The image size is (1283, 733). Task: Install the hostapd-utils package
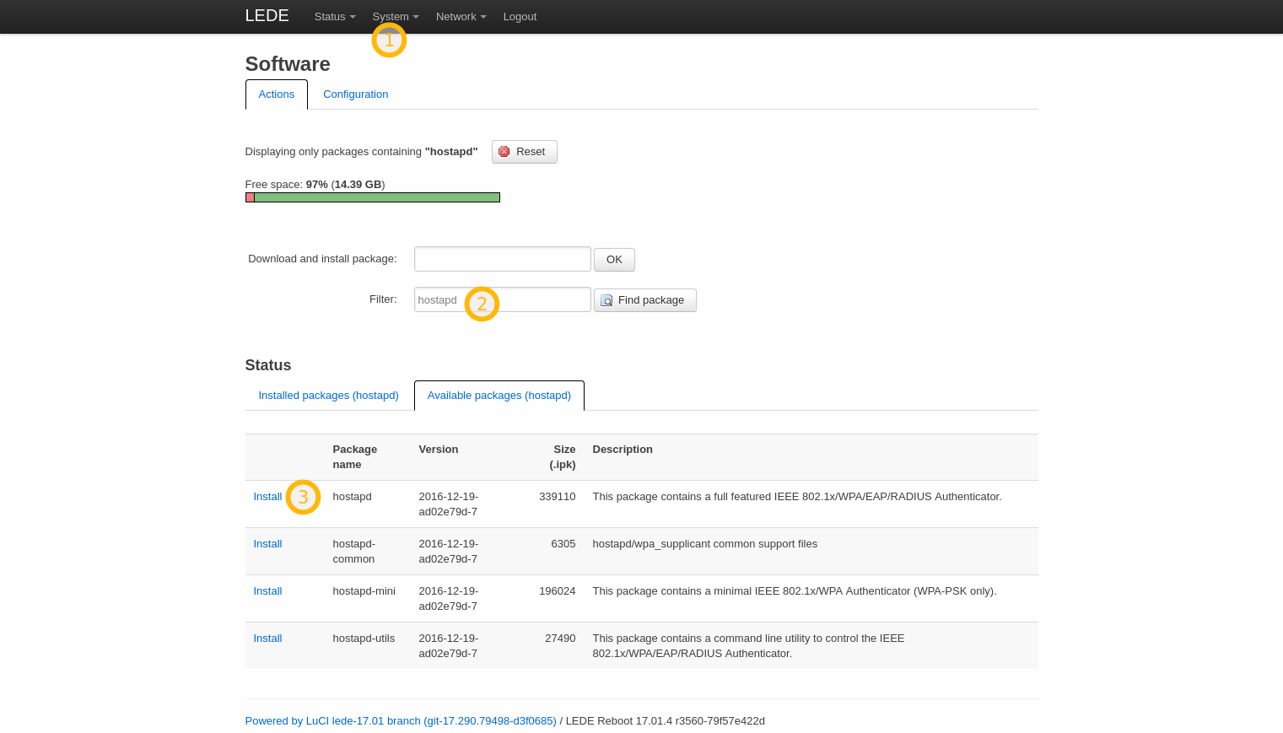pyautogui.click(x=267, y=638)
